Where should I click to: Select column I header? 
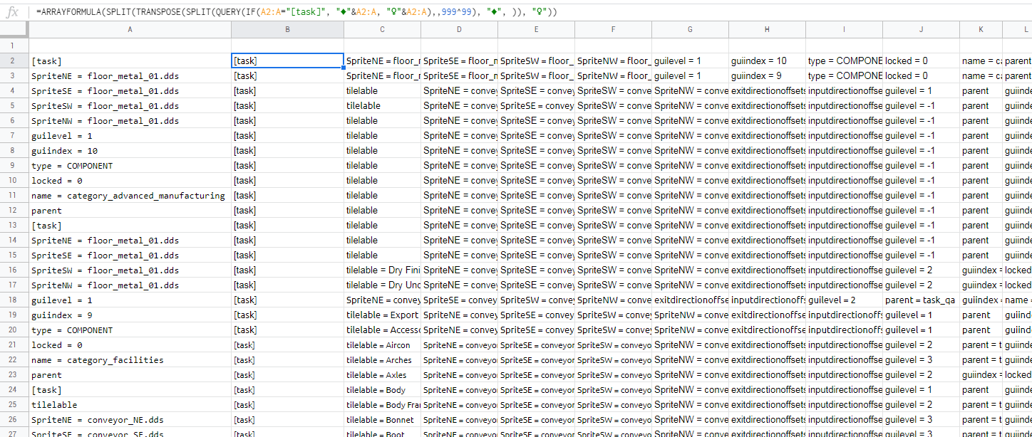point(844,29)
